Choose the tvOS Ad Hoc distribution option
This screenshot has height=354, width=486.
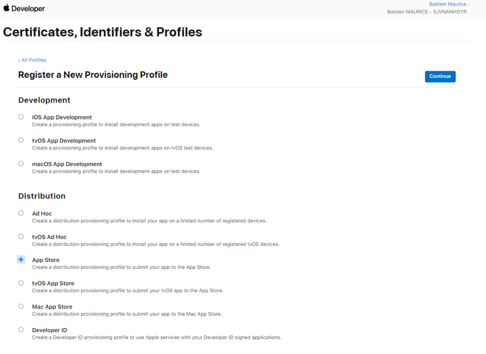pyautogui.click(x=21, y=236)
